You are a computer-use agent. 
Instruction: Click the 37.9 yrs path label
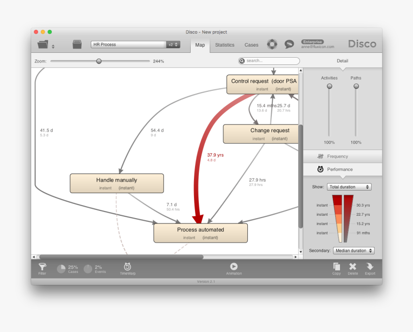215,155
